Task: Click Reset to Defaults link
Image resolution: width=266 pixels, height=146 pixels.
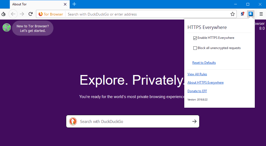Action: pyautogui.click(x=204, y=63)
